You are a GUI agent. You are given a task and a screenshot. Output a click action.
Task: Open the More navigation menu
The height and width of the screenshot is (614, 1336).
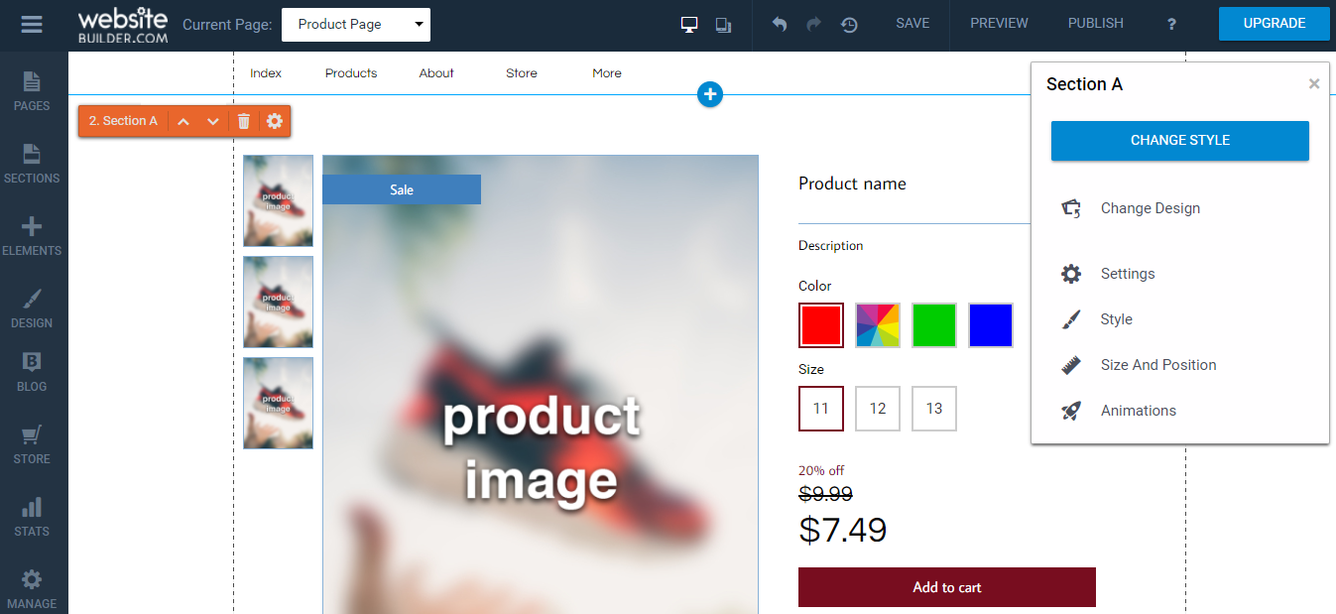(x=606, y=72)
